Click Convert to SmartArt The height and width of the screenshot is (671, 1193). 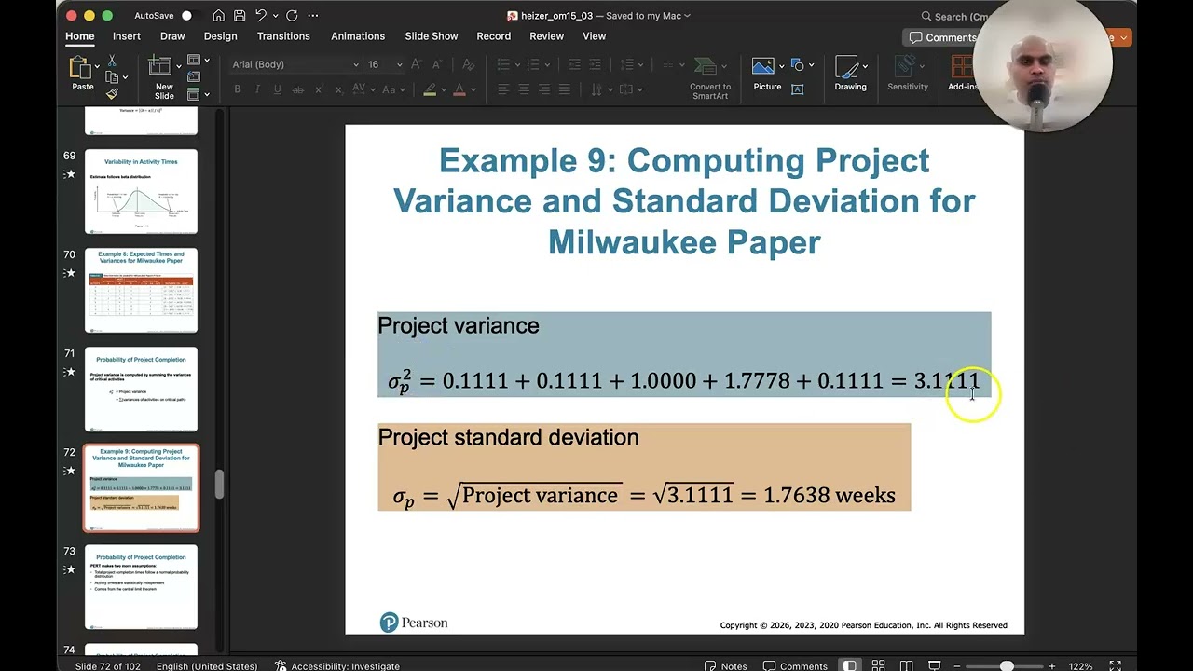tap(710, 78)
